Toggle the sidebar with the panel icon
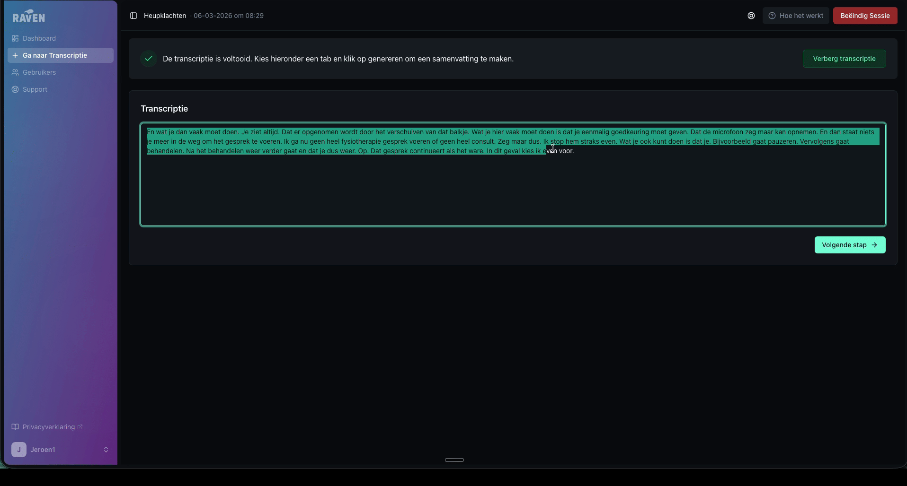The height and width of the screenshot is (486, 907). pyautogui.click(x=133, y=16)
